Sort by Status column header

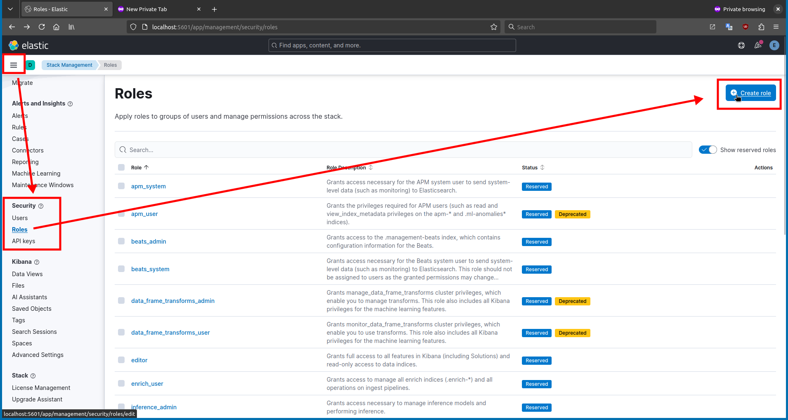click(x=533, y=168)
